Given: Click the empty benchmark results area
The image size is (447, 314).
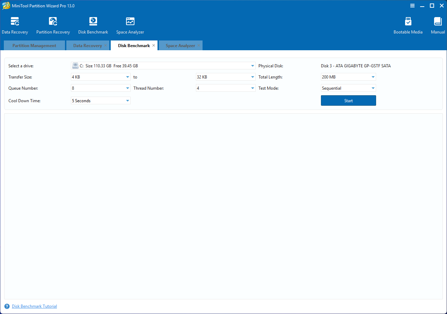Looking at the screenshot, I should point(223,206).
